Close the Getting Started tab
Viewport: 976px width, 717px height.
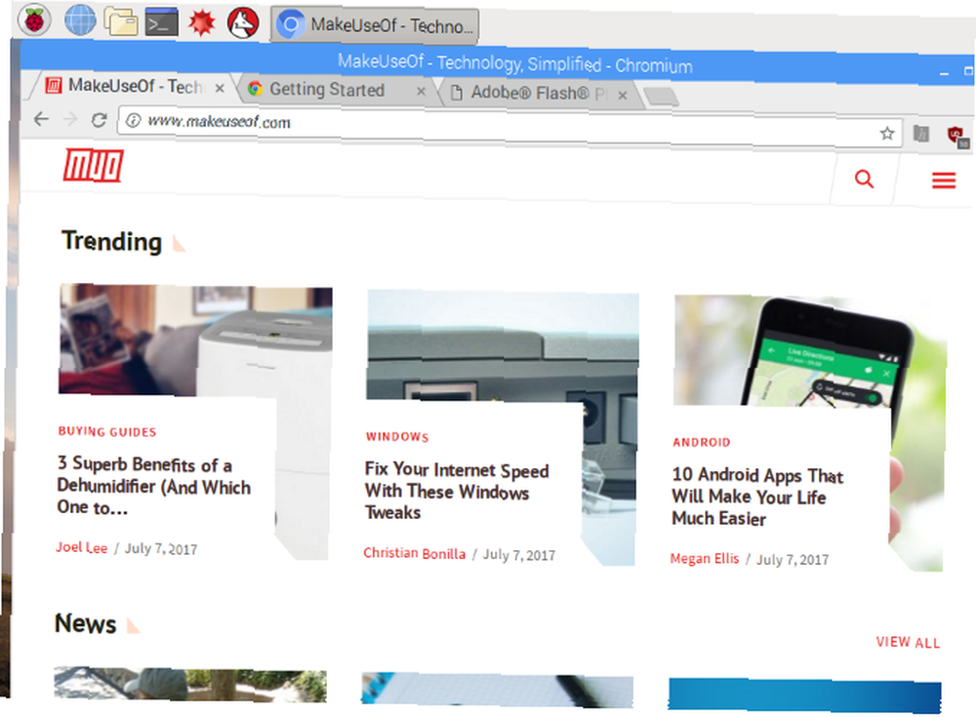pos(422,92)
